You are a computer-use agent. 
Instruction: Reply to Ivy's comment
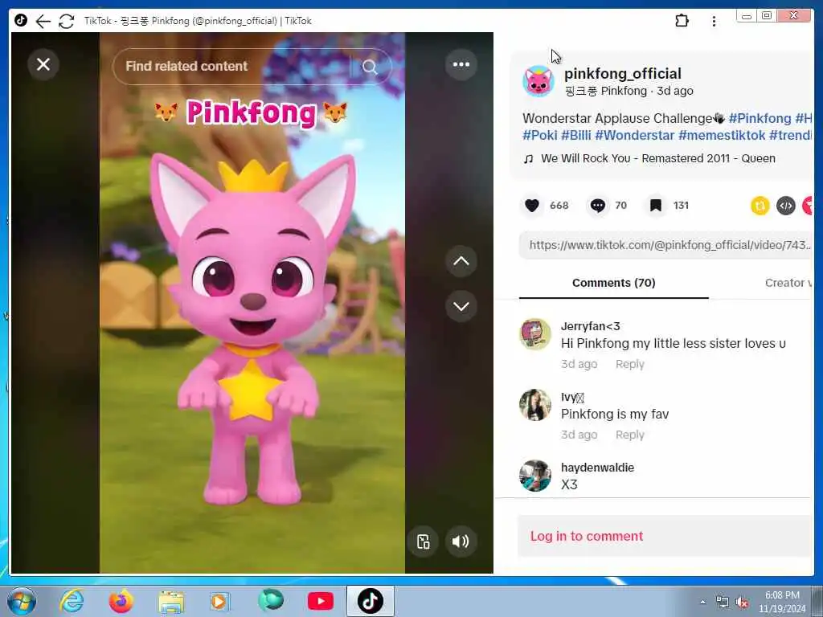[629, 435]
